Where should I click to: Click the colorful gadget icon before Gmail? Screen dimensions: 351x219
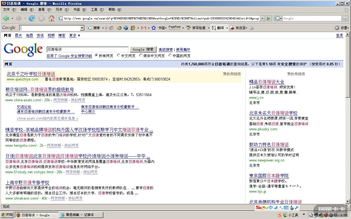(133, 28)
